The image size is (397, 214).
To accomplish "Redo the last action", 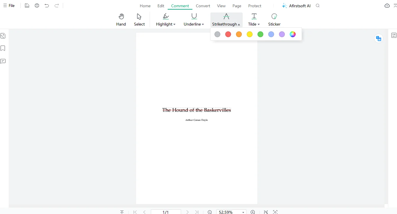I will (x=57, y=6).
